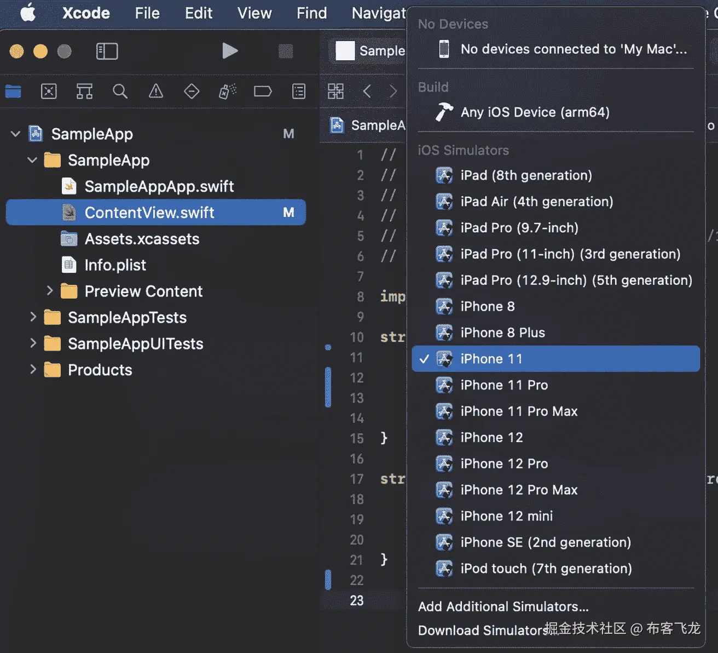Select ContentView.swift file

point(156,212)
